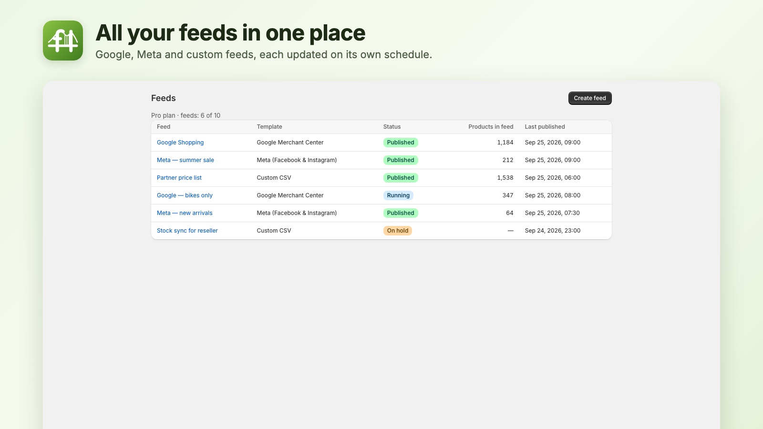
Task: Click the Sep 24, 2026, 23:00 timestamp
Action: pyautogui.click(x=553, y=231)
